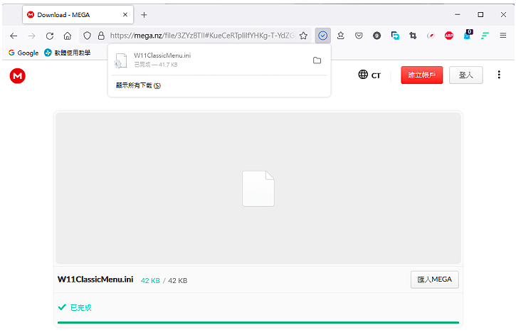Image resolution: width=516 pixels, height=335 pixels.
Task: Toggle the downloads panel button
Action: point(323,36)
